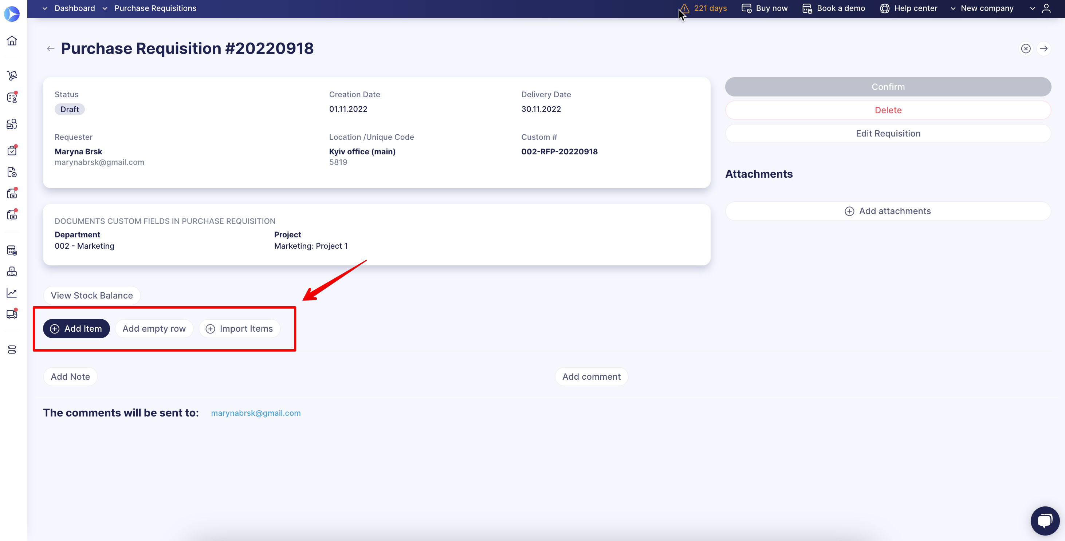Click Import Items
1065x541 pixels.
(x=239, y=328)
